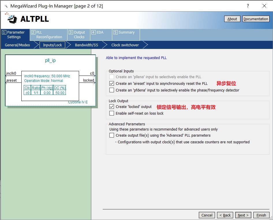Toggle the 'areset' asynchronous reset checkbox

(112, 83)
